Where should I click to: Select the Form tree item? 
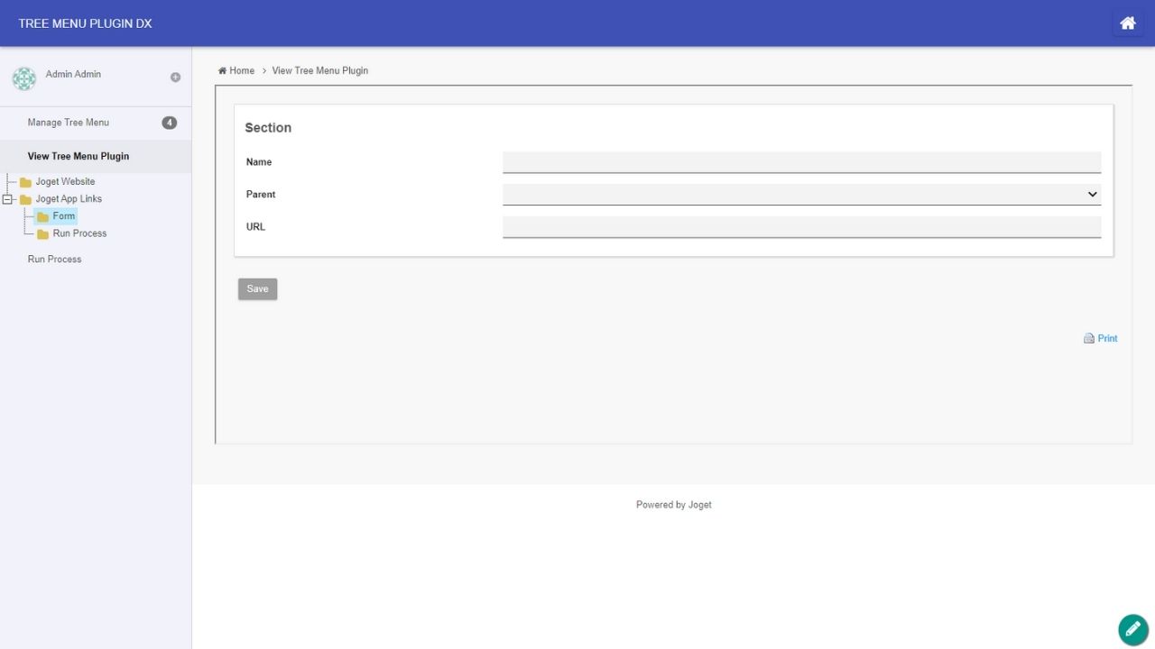point(63,216)
